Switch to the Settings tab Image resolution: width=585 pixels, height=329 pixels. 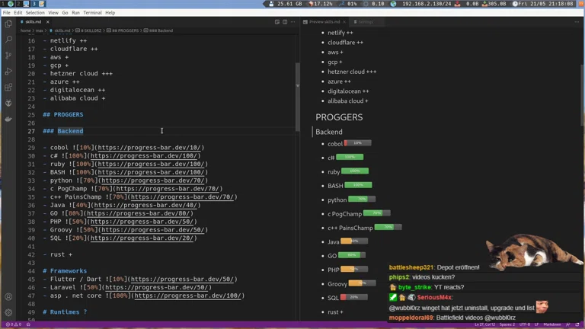366,22
